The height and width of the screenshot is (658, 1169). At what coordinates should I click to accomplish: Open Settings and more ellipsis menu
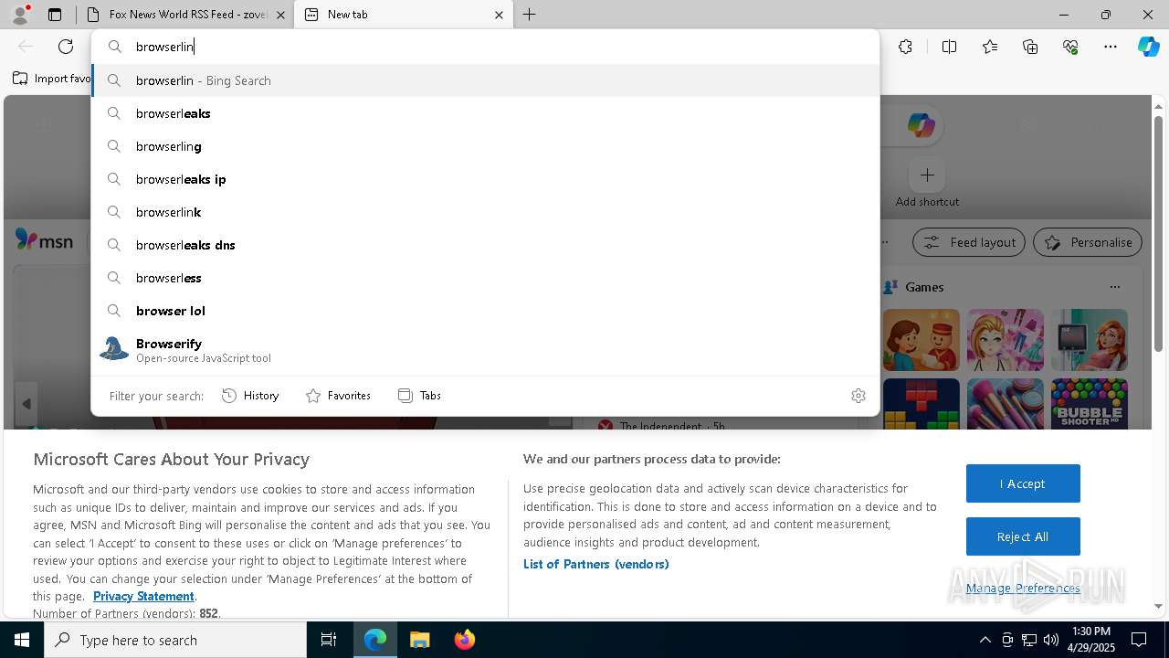coord(1111,47)
